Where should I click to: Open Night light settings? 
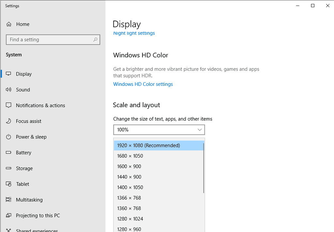134,33
